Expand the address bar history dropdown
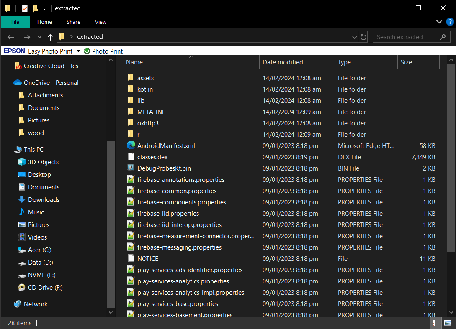456x329 pixels. 355,37
